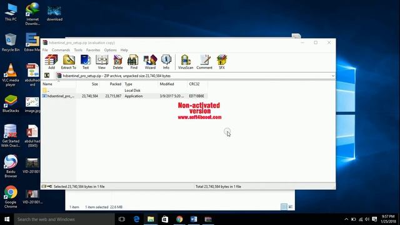
Task: Click the archive path input field
Action: 196,76
